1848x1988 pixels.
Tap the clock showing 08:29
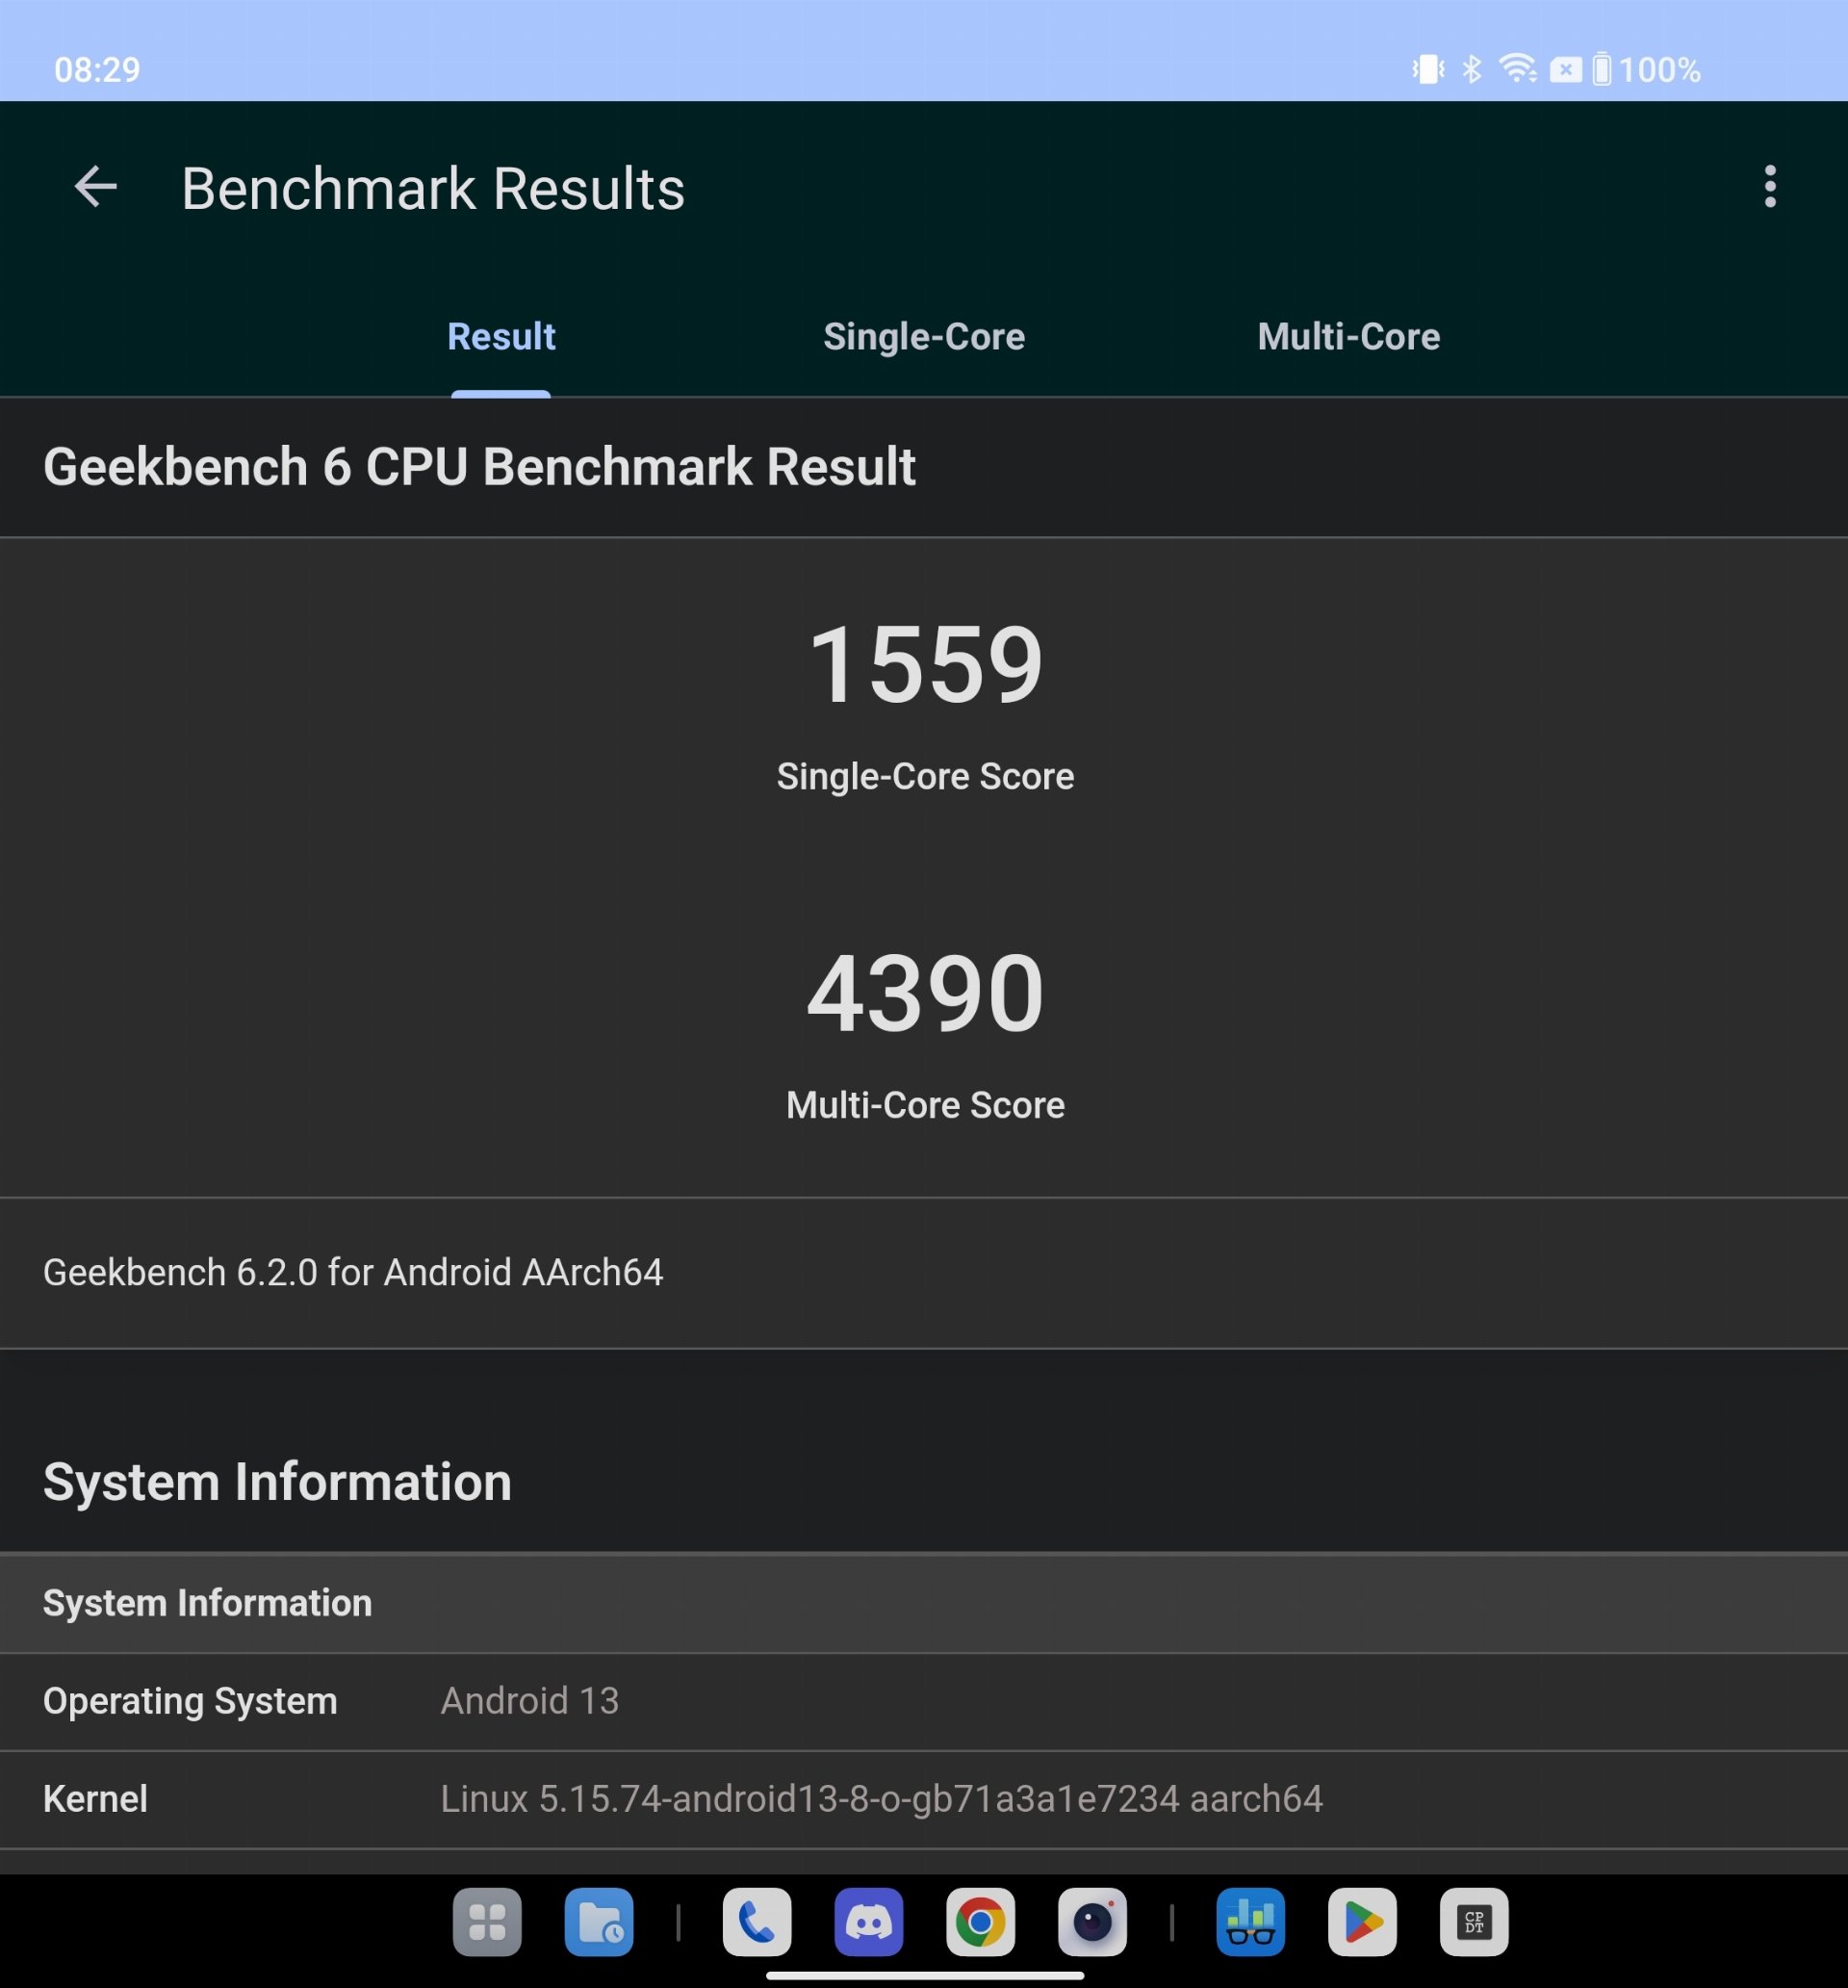tap(97, 70)
